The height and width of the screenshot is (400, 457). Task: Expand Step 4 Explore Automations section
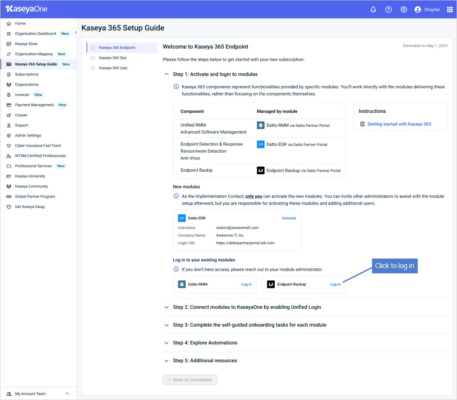pyautogui.click(x=167, y=343)
